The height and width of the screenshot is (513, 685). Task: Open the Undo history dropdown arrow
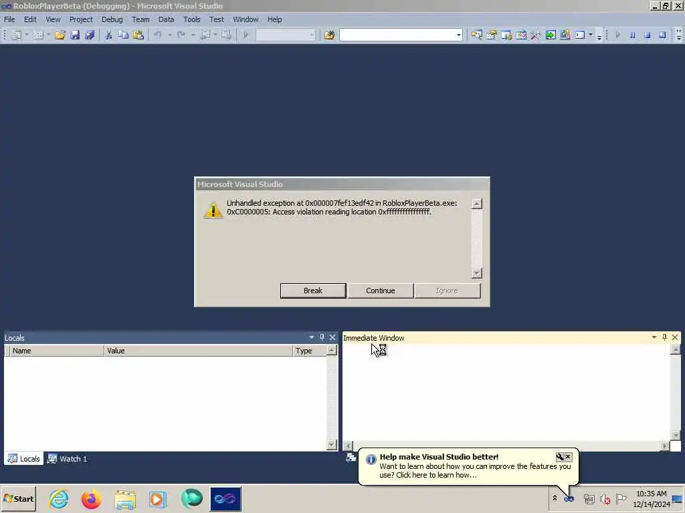point(169,35)
